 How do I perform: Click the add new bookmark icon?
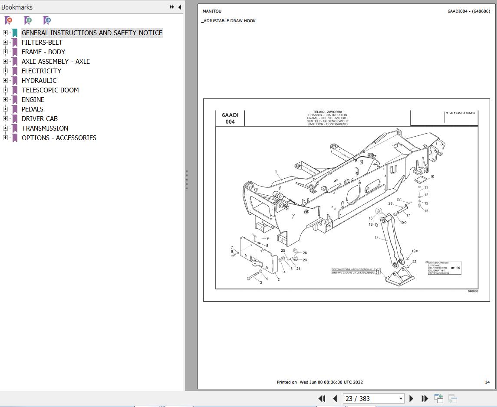click(x=28, y=20)
